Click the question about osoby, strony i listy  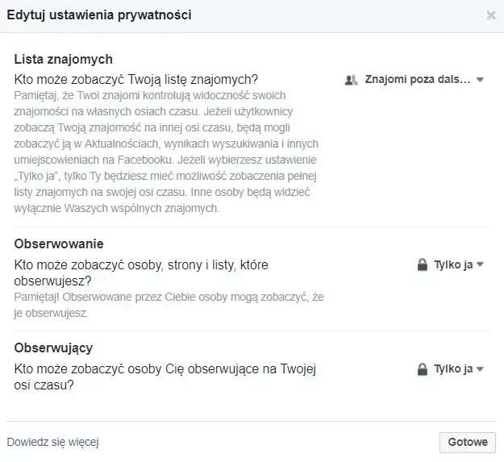(141, 273)
